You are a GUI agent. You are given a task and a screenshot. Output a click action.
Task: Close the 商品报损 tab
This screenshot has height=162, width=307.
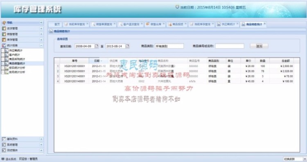click(x=185, y=24)
